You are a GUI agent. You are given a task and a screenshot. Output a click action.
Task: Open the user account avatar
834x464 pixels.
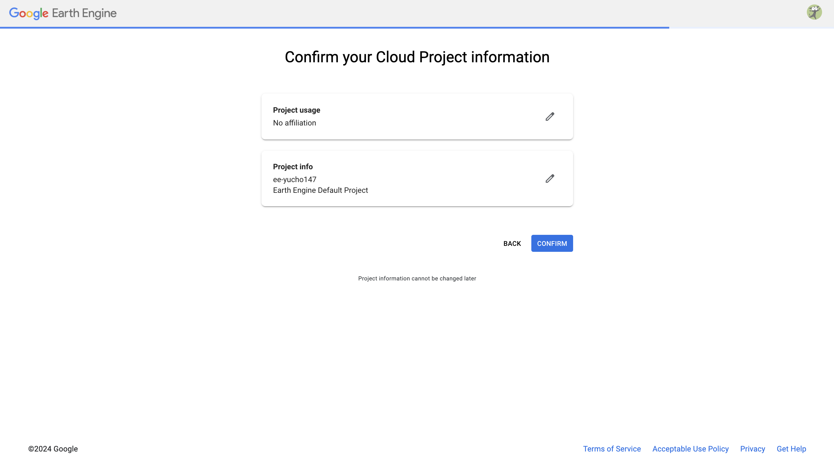pos(814,12)
